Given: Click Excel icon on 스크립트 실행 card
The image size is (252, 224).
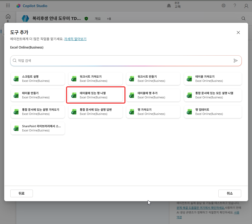Looking at the screenshot, I should point(16,79).
